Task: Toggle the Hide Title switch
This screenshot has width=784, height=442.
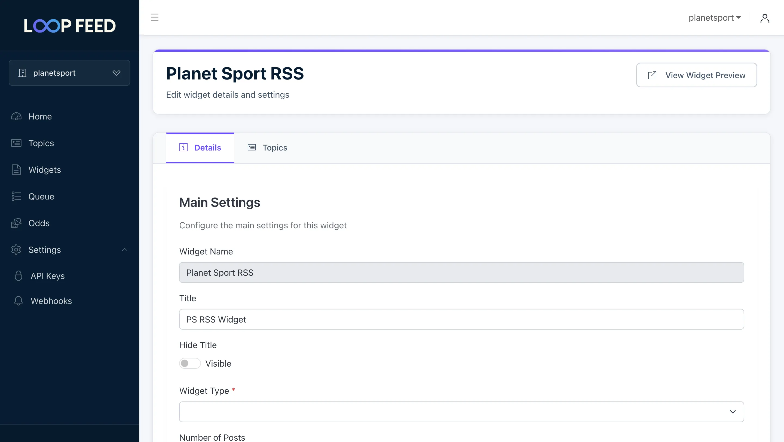Action: (190, 364)
